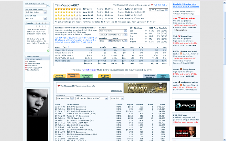This screenshot has width=226, height=141.
Task: Click the page's vertical scrollbar thumb
Action: pyautogui.click(x=224, y=38)
